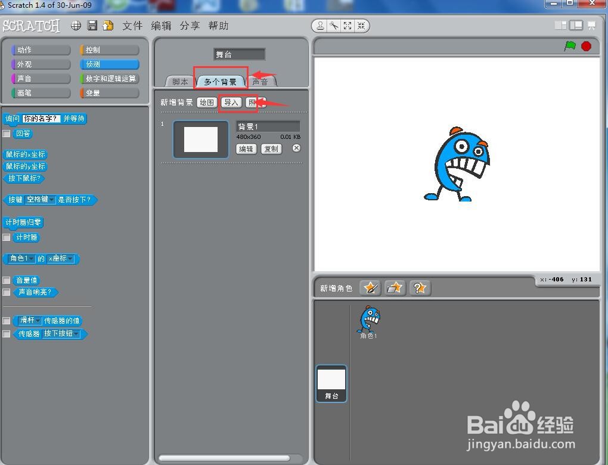Click the share project icon
This screenshot has width=608, height=465.
[108, 26]
